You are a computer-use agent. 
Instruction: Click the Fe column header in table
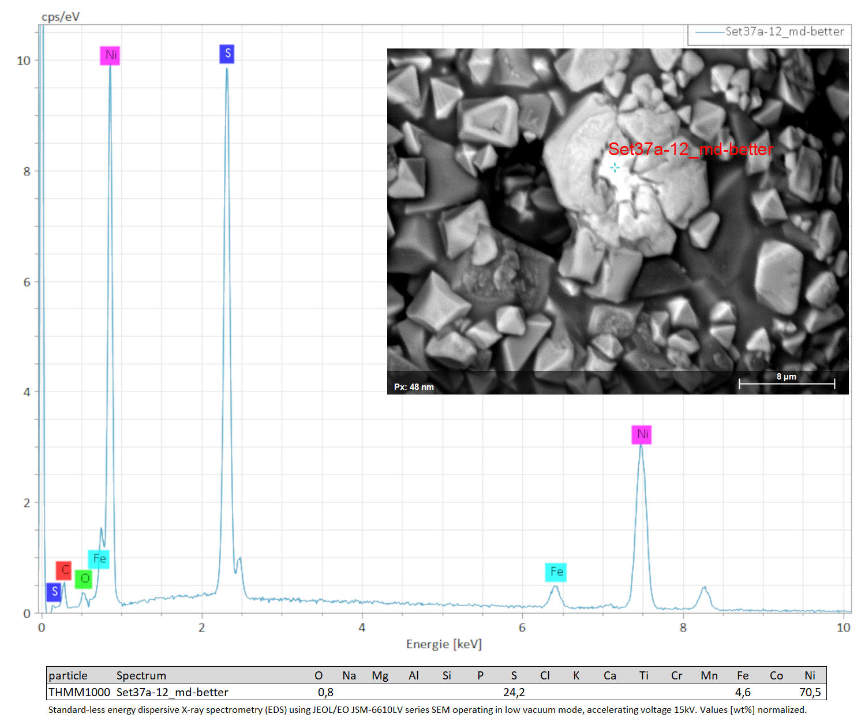743,675
